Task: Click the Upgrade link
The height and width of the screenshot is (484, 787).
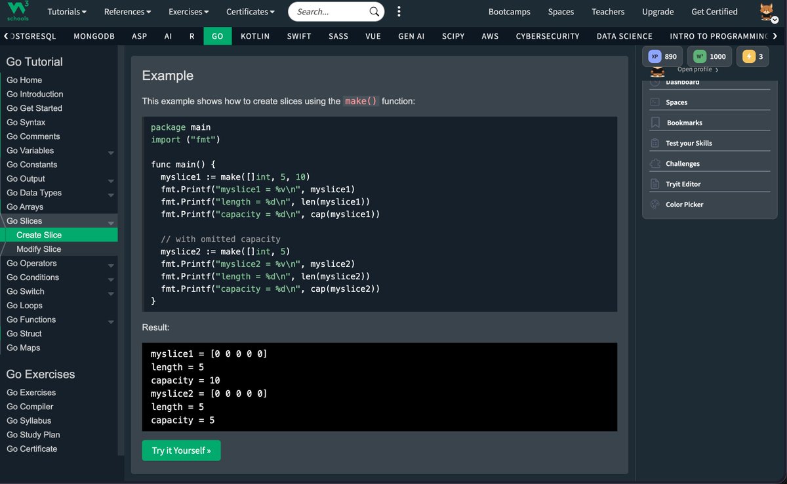Action: coord(658,12)
